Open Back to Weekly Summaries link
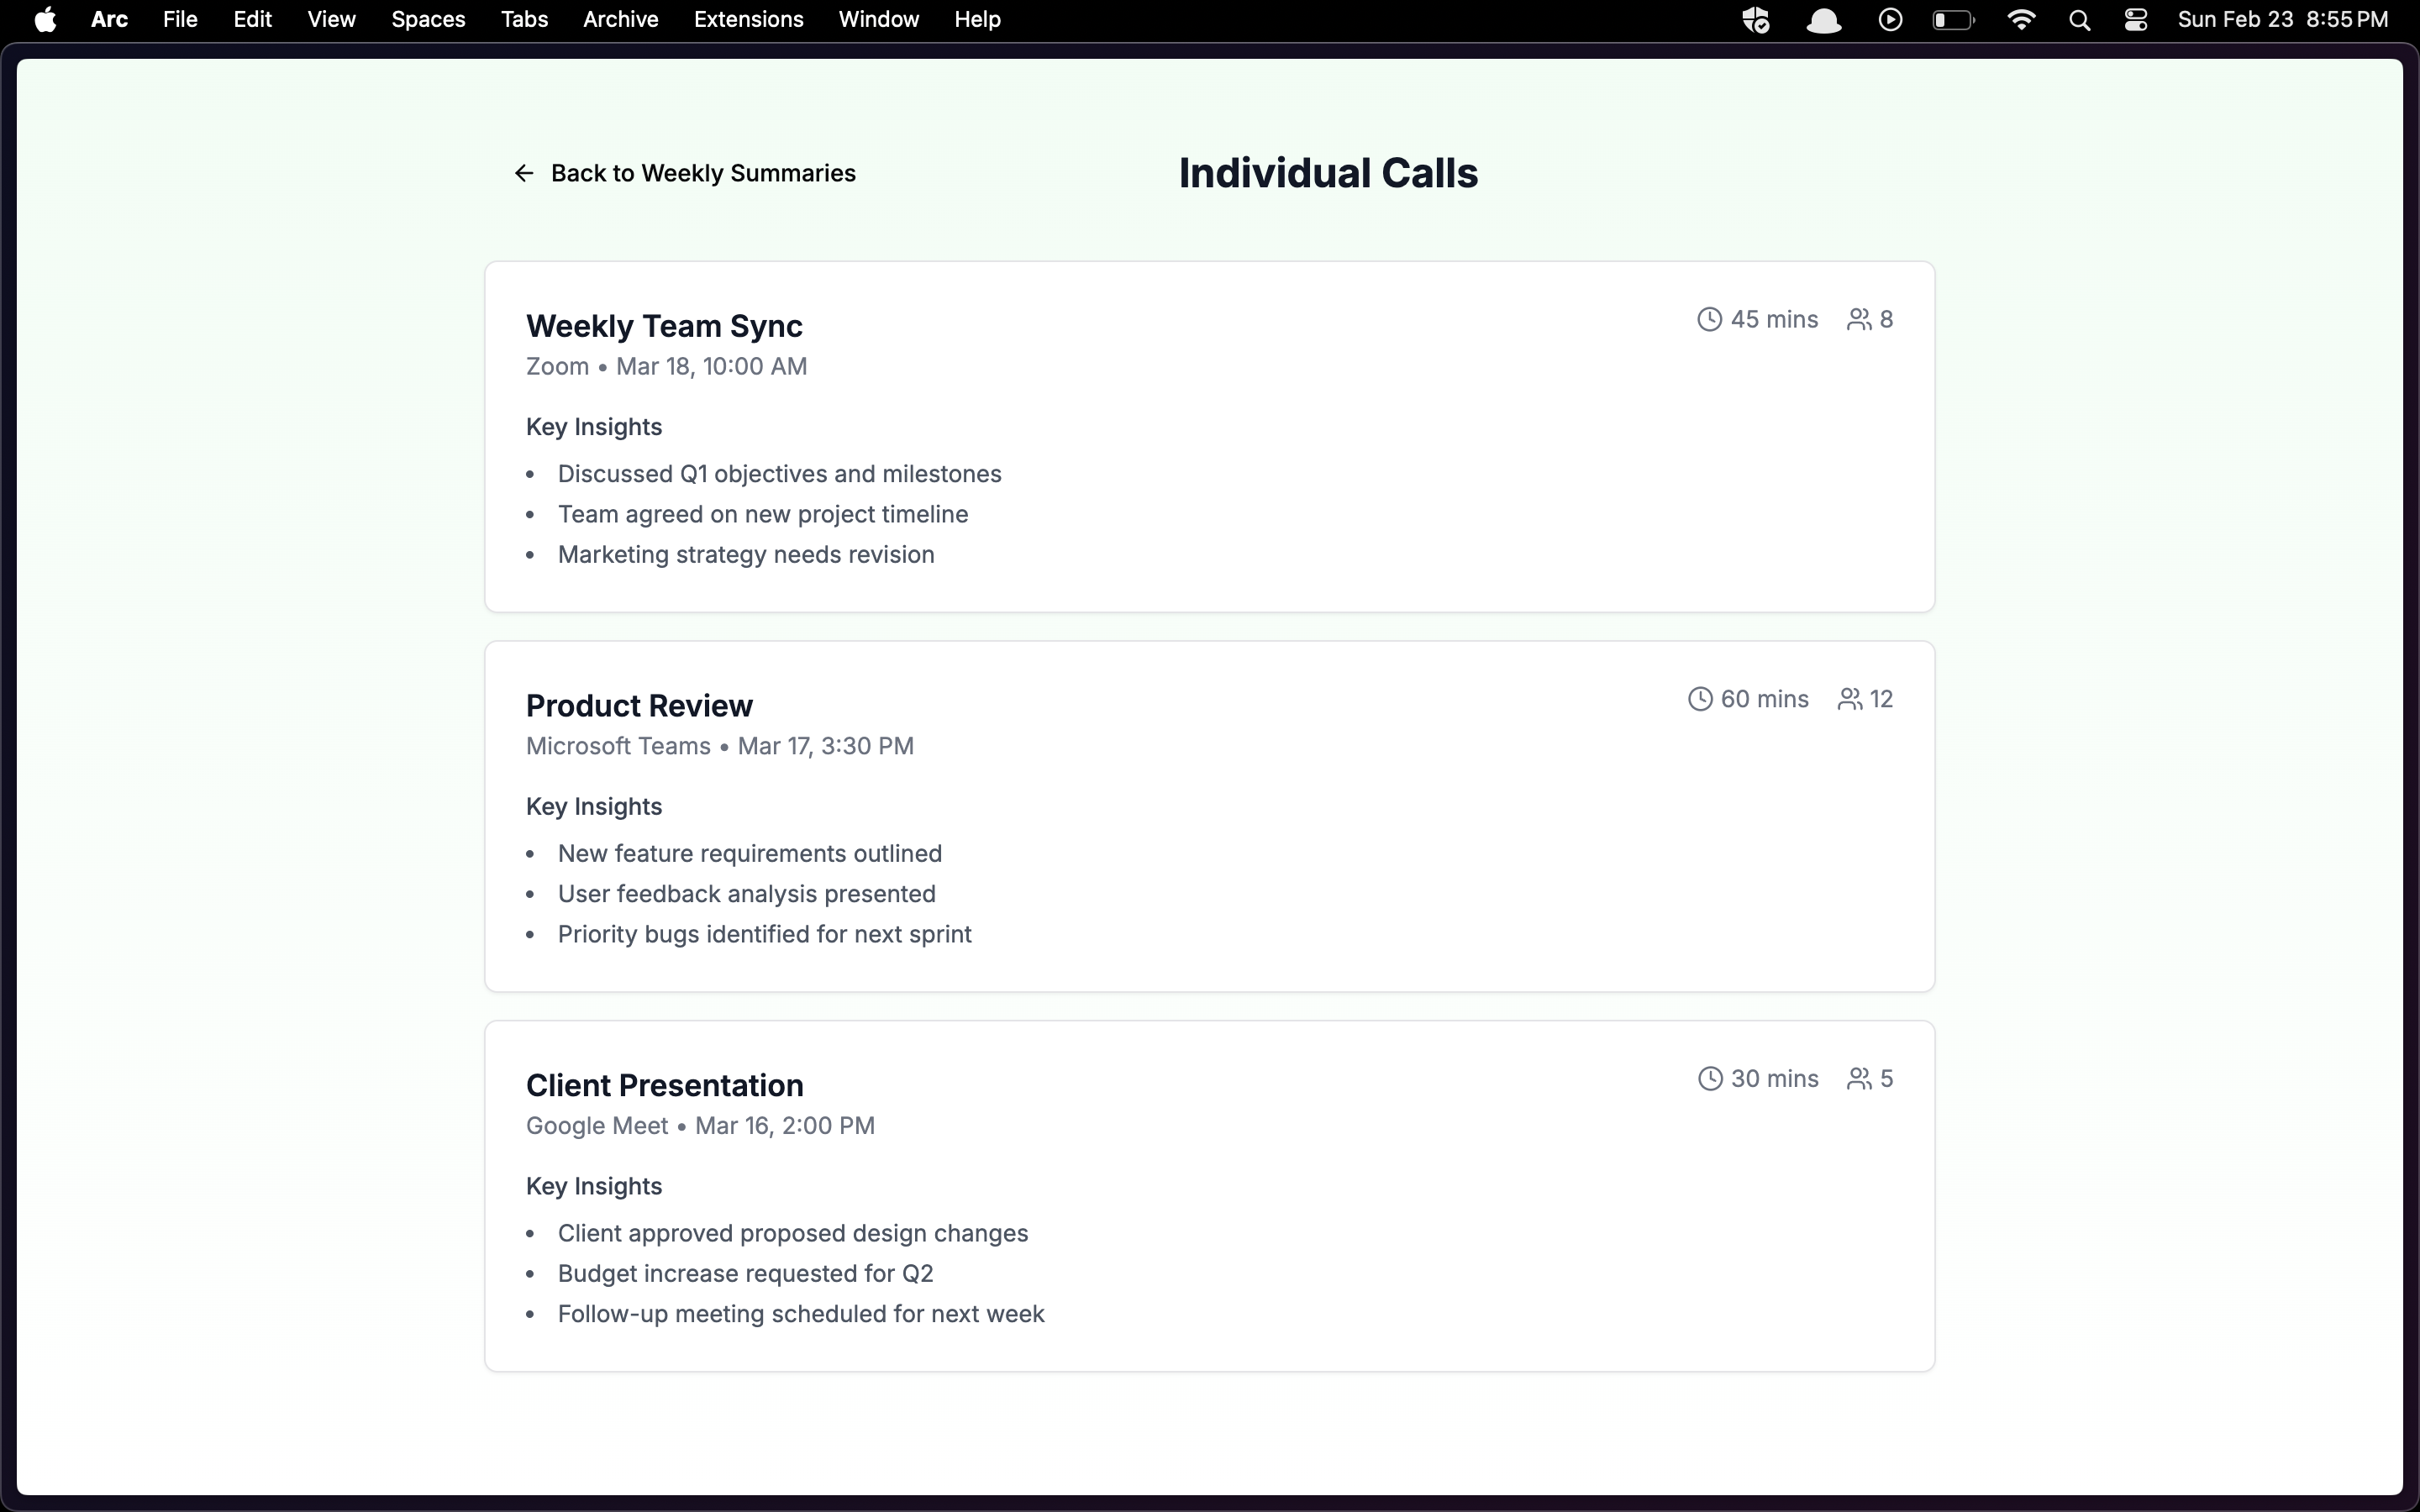This screenshot has width=2420, height=1512. coord(702,173)
